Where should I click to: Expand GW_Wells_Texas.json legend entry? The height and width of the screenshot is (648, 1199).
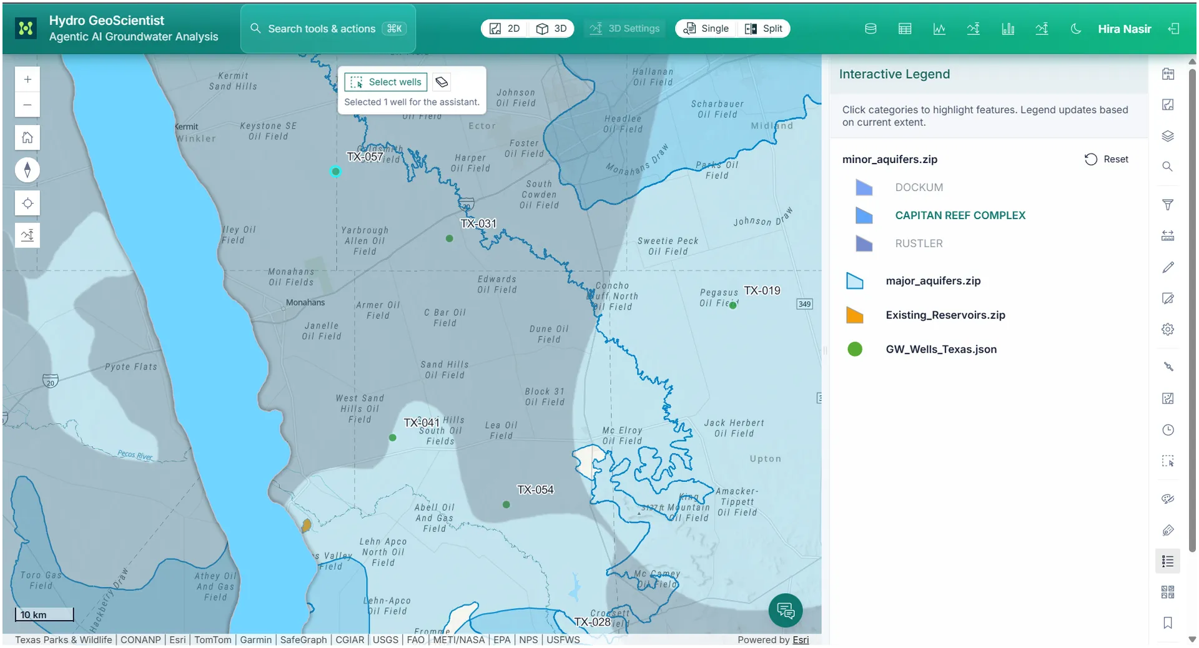(940, 350)
